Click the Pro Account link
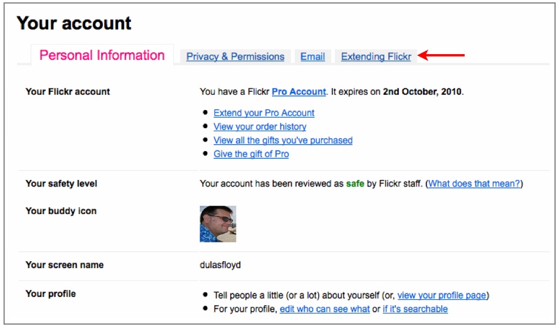 click(x=298, y=92)
